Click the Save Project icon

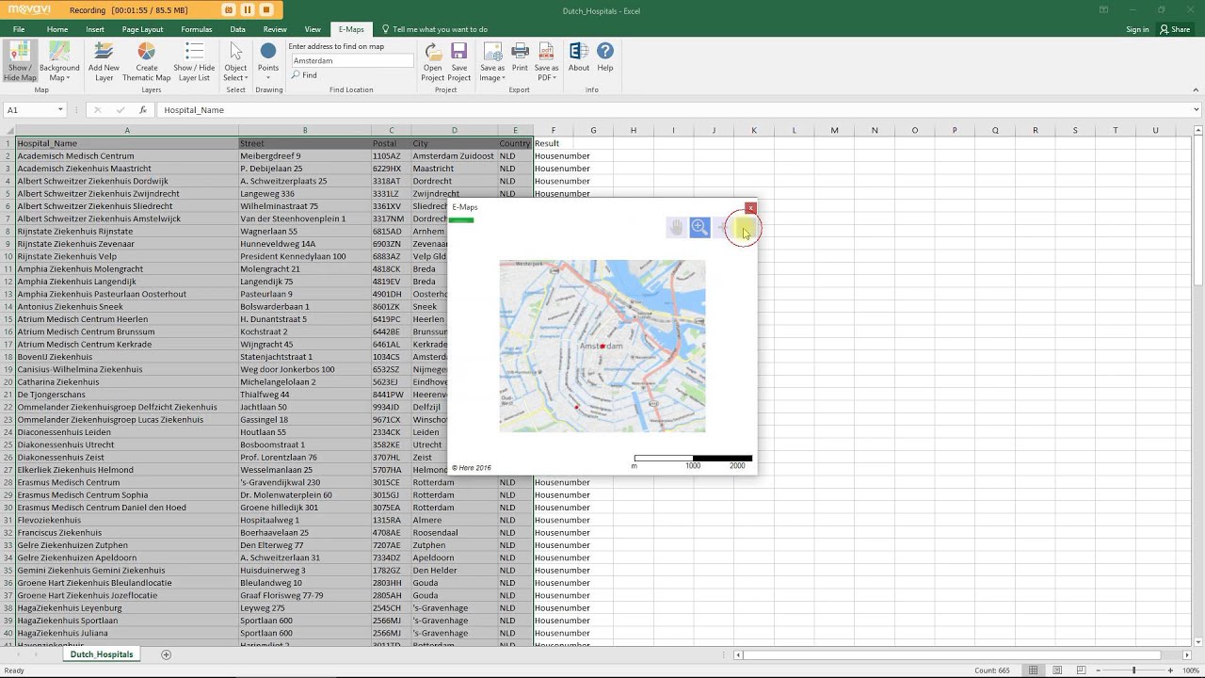point(459,62)
